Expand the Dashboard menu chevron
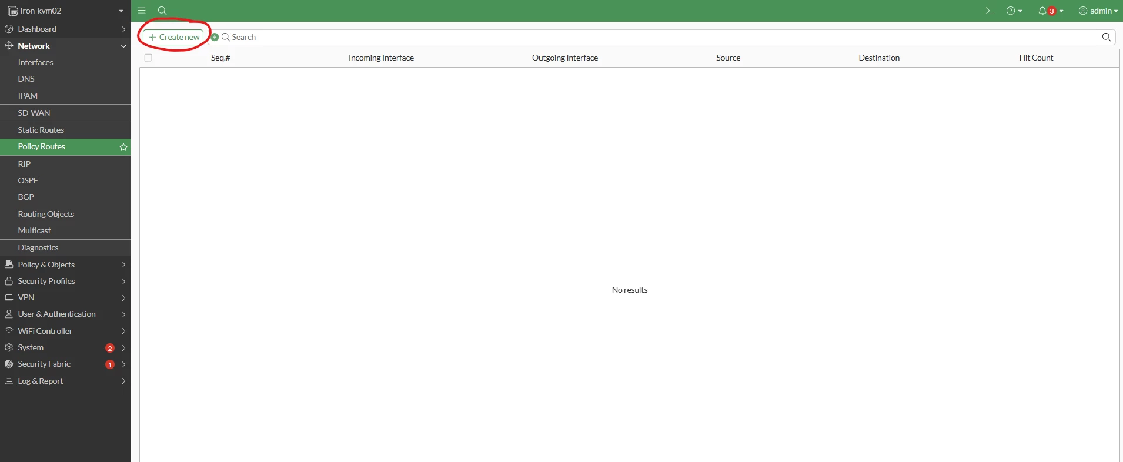The height and width of the screenshot is (462, 1123). click(123, 29)
